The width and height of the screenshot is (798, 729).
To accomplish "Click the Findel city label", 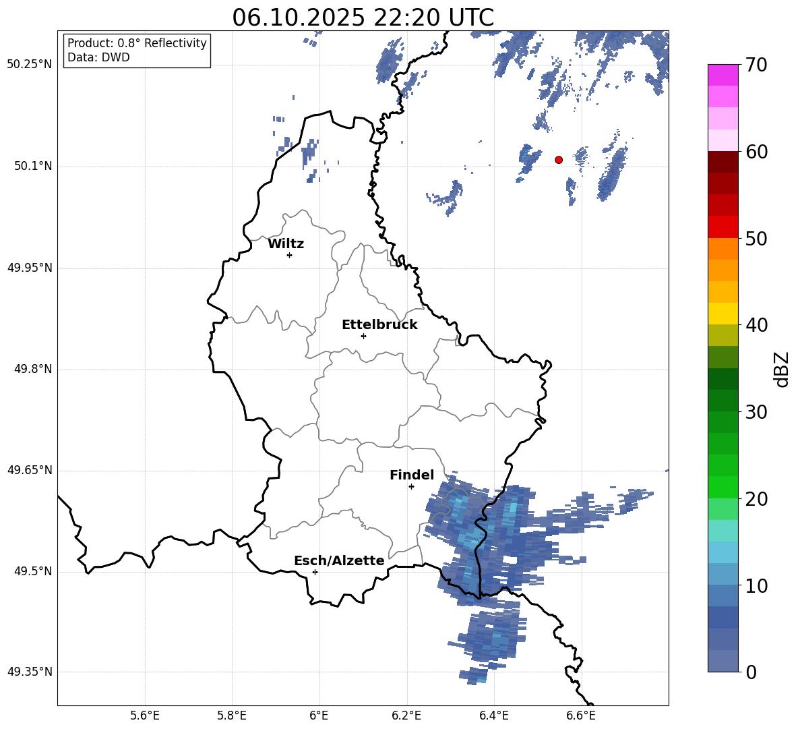I will point(412,475).
